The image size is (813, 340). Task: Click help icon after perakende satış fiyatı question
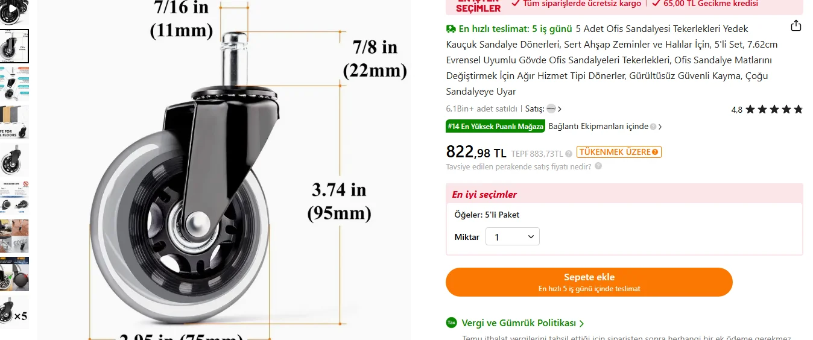click(598, 166)
